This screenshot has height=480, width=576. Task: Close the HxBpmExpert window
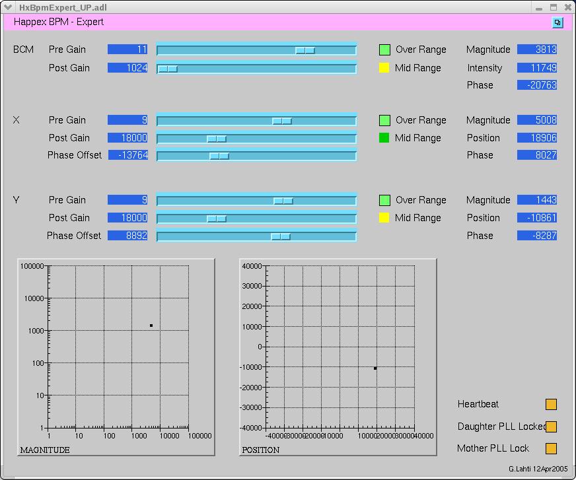point(568,7)
